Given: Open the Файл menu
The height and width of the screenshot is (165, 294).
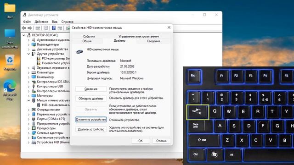Looking at the screenshot, I should click(x=27, y=22).
